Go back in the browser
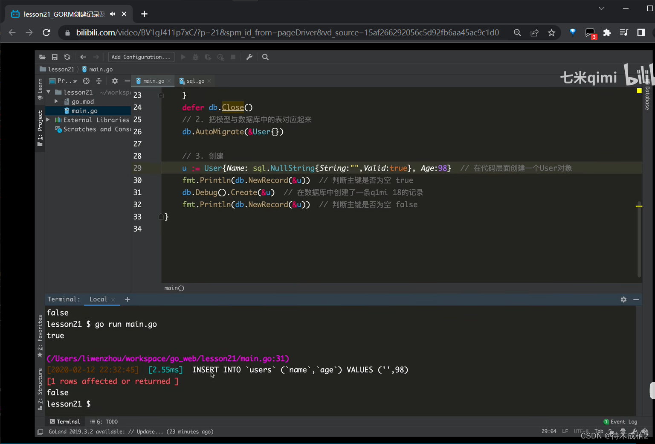 [x=12, y=32]
